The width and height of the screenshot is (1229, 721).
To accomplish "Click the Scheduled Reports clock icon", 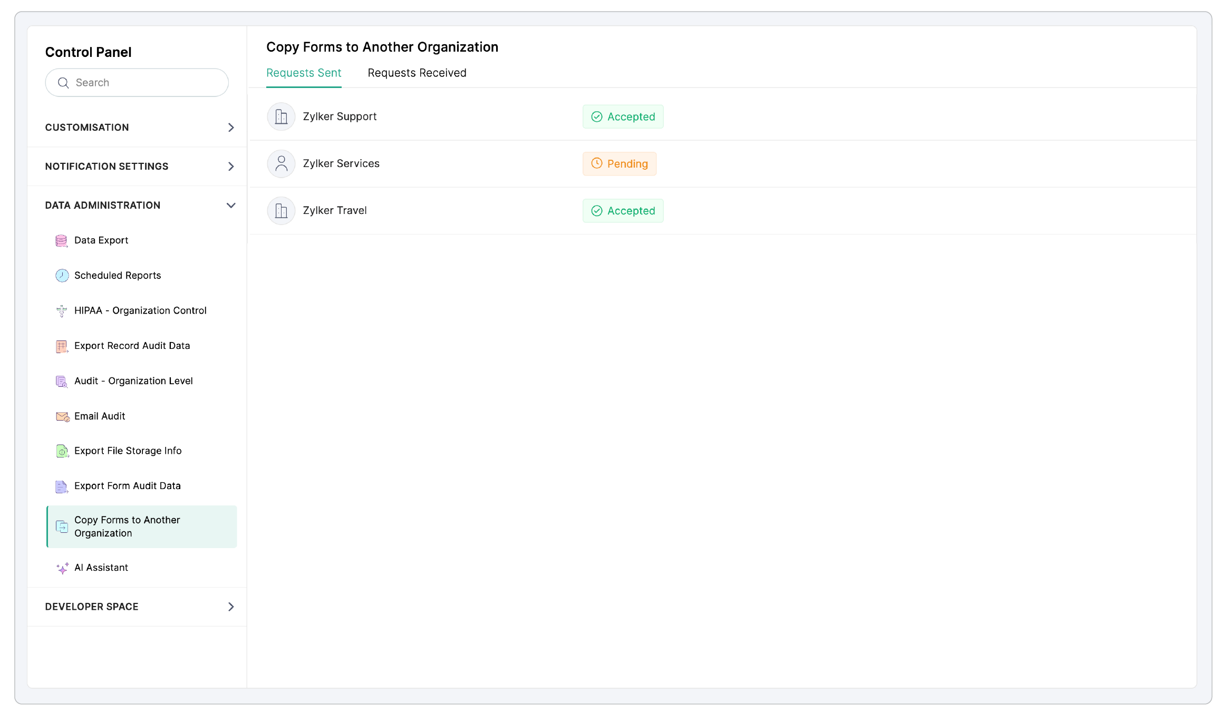I will (x=62, y=276).
